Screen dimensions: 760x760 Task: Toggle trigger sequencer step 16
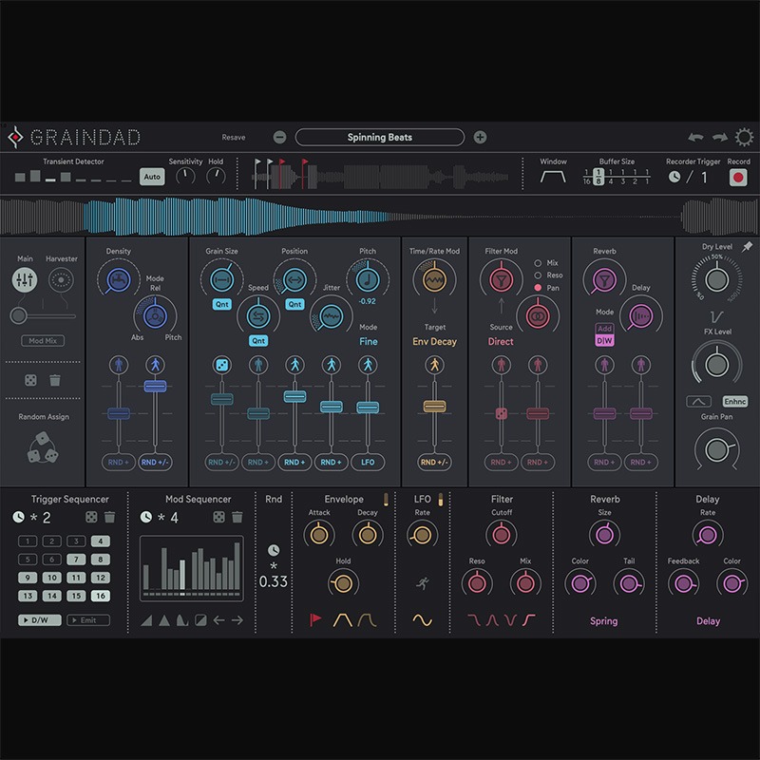pyautogui.click(x=101, y=596)
